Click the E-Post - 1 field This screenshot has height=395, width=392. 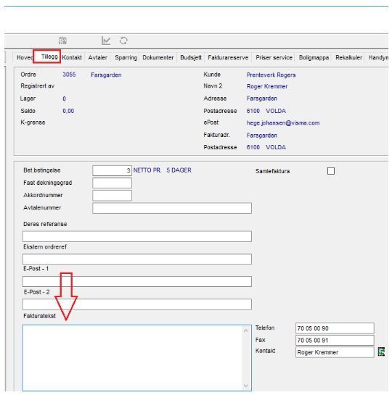click(137, 281)
